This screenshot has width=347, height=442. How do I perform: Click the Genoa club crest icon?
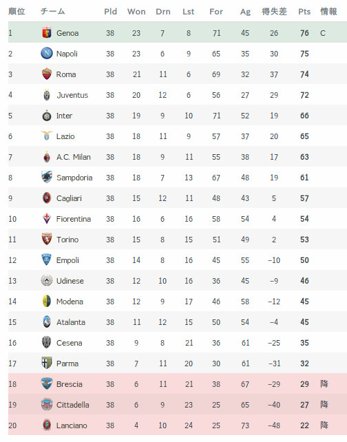coord(47,32)
